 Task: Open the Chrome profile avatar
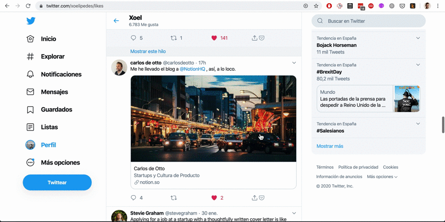point(427,6)
